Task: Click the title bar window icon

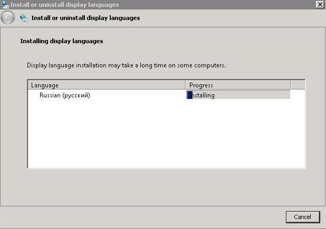Action: pyautogui.click(x=5, y=4)
